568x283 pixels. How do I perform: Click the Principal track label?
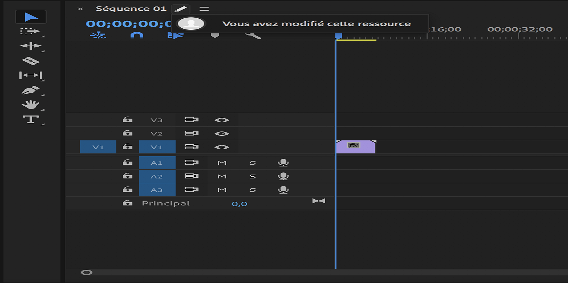click(x=166, y=203)
